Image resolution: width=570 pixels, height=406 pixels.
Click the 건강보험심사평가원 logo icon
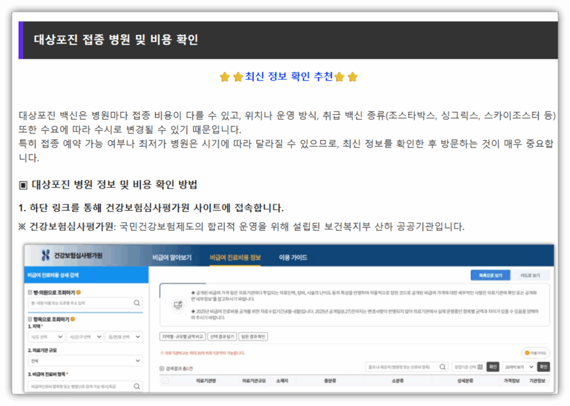pyautogui.click(x=46, y=255)
